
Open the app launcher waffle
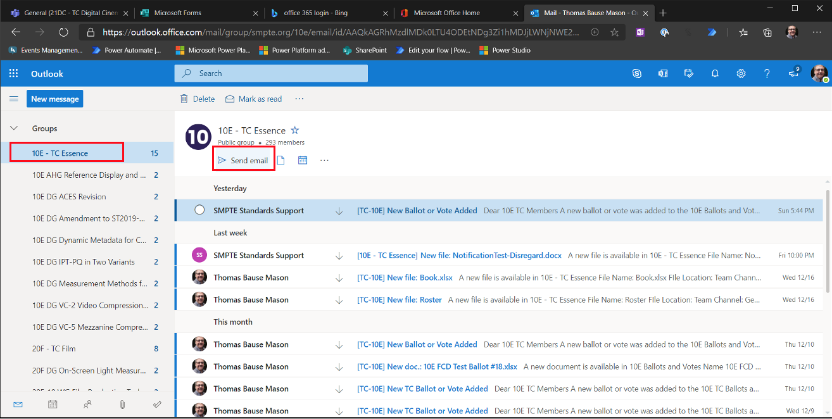tap(13, 73)
